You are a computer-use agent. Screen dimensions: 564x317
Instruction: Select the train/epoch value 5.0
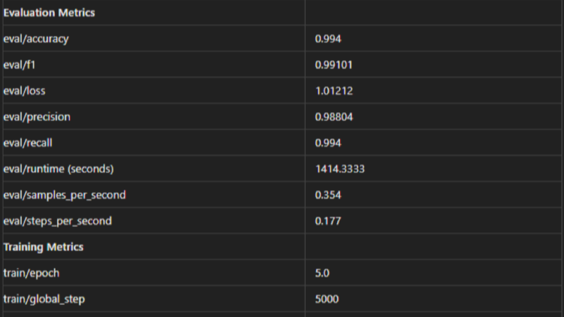(322, 273)
